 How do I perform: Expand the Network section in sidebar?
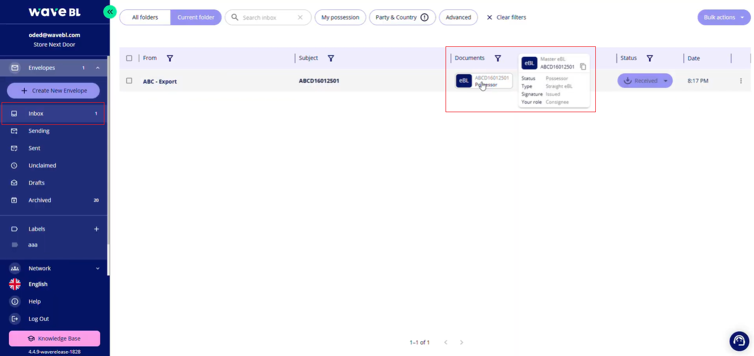click(x=98, y=269)
